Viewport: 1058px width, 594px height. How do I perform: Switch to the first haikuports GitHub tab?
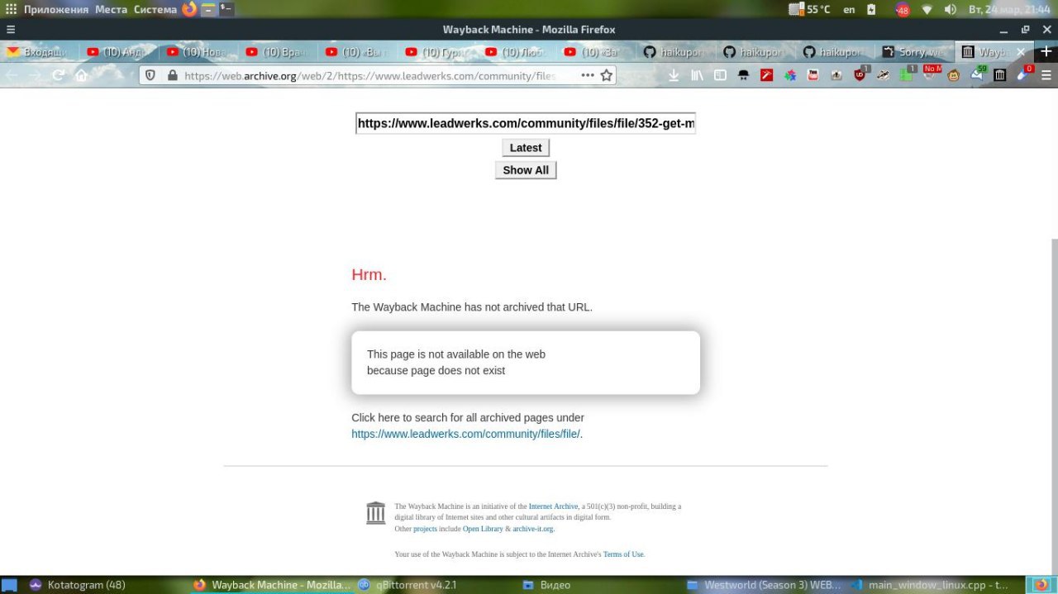point(677,51)
